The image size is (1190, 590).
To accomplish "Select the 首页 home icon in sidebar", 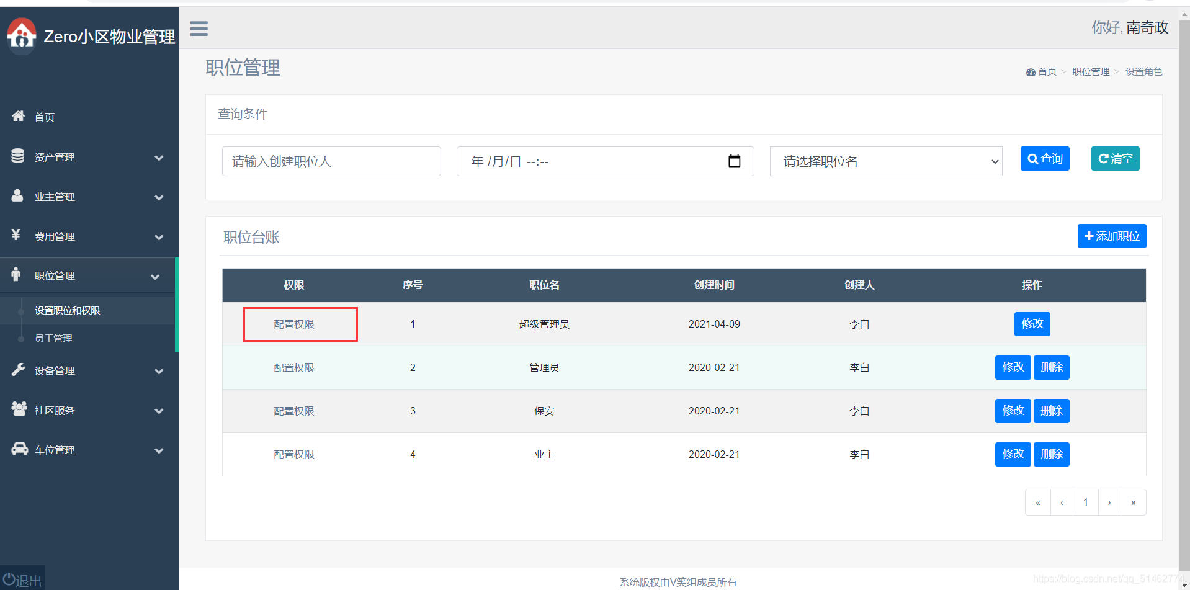I will 17,115.
